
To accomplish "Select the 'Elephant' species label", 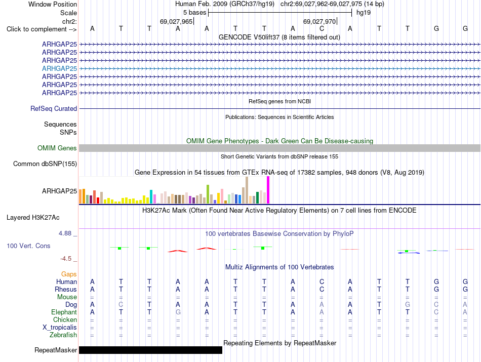I will 64,312.
